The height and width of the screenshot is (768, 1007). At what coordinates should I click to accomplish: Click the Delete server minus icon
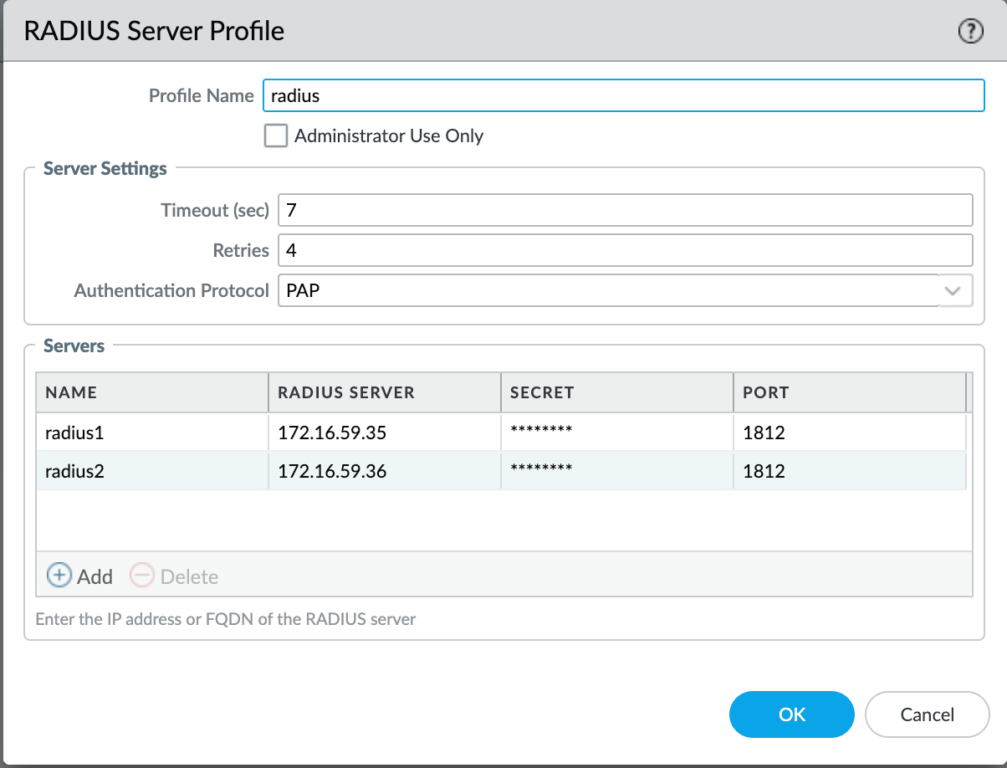coord(142,576)
